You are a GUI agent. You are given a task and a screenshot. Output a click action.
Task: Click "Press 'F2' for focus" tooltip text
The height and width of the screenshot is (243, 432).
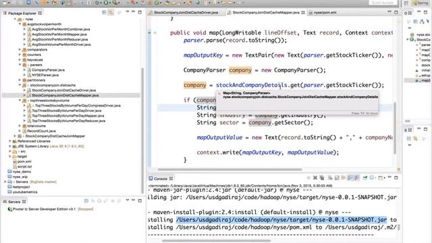[364, 113]
